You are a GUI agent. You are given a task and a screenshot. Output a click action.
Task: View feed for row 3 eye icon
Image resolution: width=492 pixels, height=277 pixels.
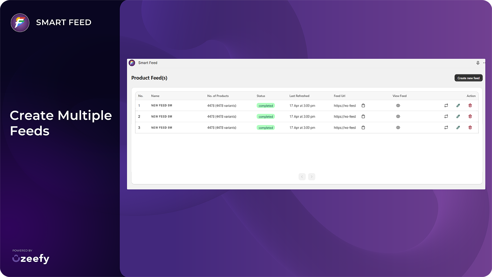(398, 128)
